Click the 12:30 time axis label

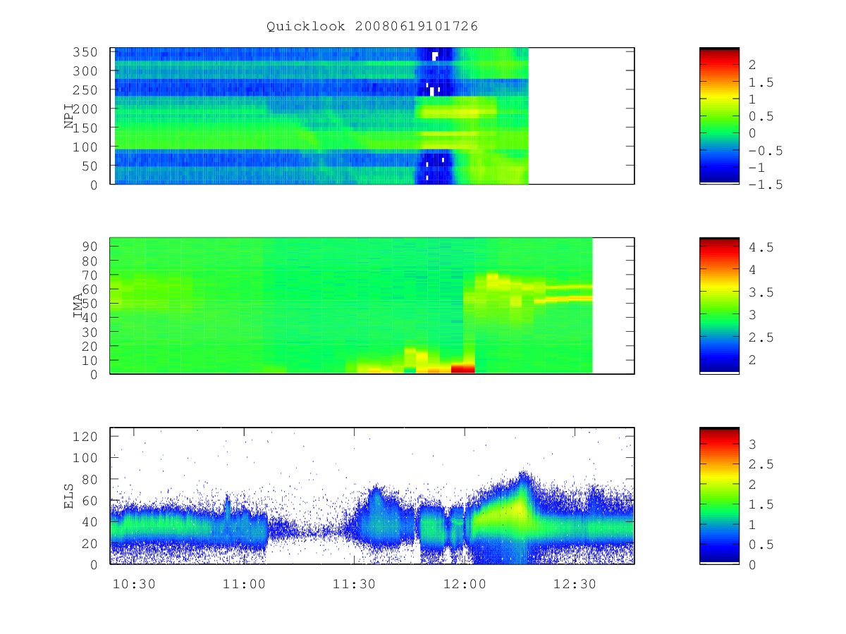[x=574, y=584]
